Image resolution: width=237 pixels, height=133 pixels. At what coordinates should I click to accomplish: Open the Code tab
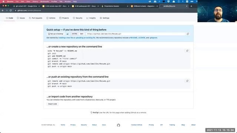(9, 18)
